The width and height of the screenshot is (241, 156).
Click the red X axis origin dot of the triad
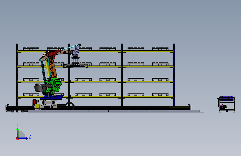coord(17,139)
